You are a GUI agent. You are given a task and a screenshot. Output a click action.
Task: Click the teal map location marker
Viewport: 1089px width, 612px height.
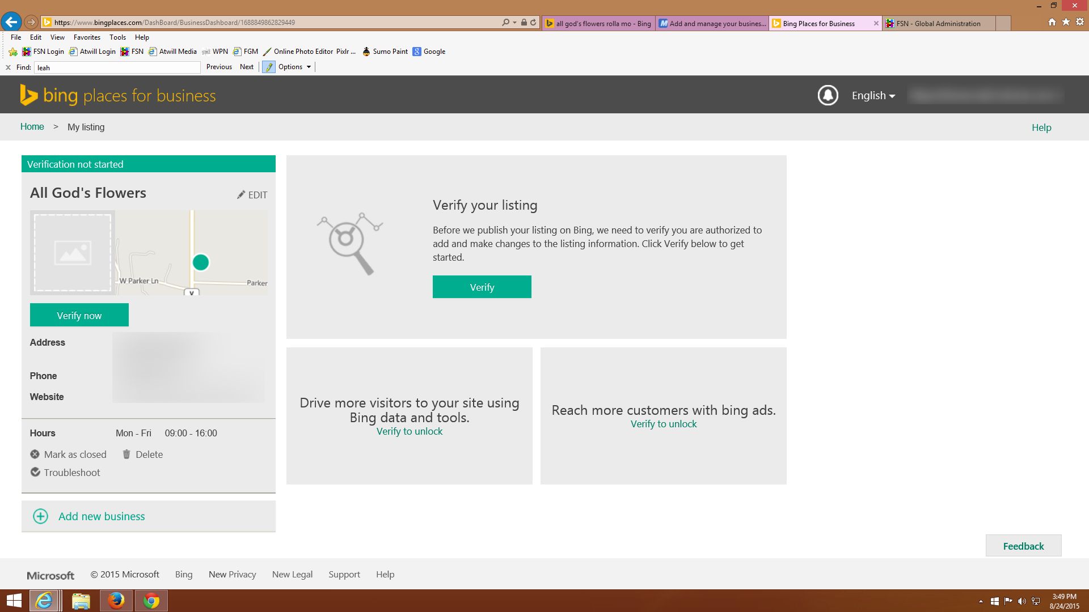tap(201, 262)
